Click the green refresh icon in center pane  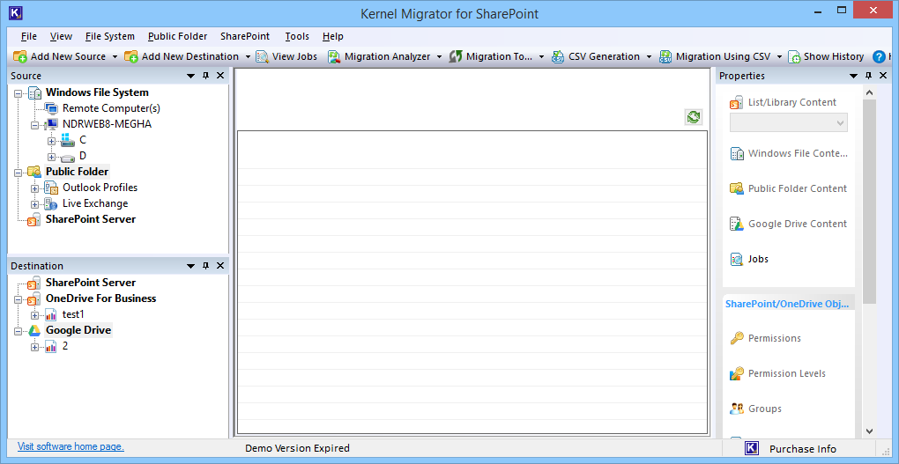click(x=694, y=117)
